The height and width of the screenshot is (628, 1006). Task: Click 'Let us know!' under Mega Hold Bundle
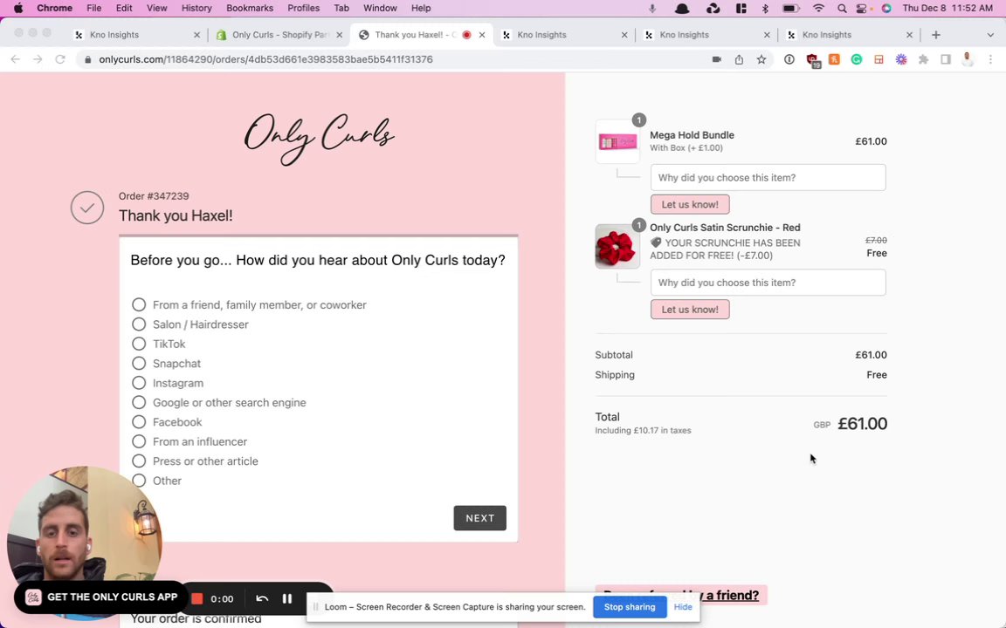tap(690, 204)
